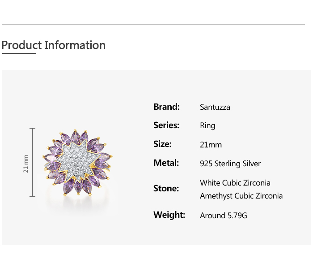The width and height of the screenshot is (313, 272).
Task: Click the vertical 21 mm dimension label
Action: pos(26,163)
